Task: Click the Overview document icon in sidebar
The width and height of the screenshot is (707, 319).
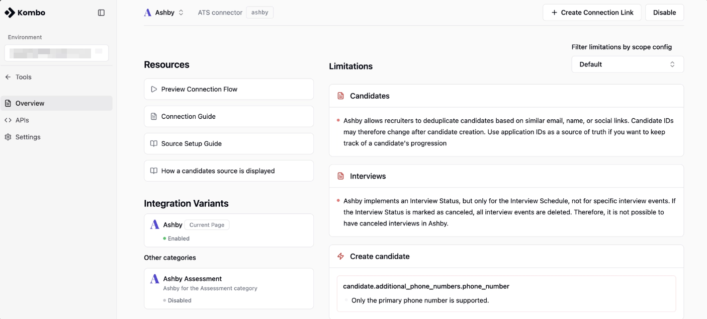Action: pos(8,103)
